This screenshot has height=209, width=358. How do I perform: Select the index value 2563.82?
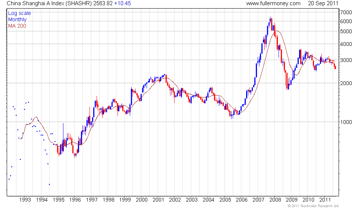[103, 3]
